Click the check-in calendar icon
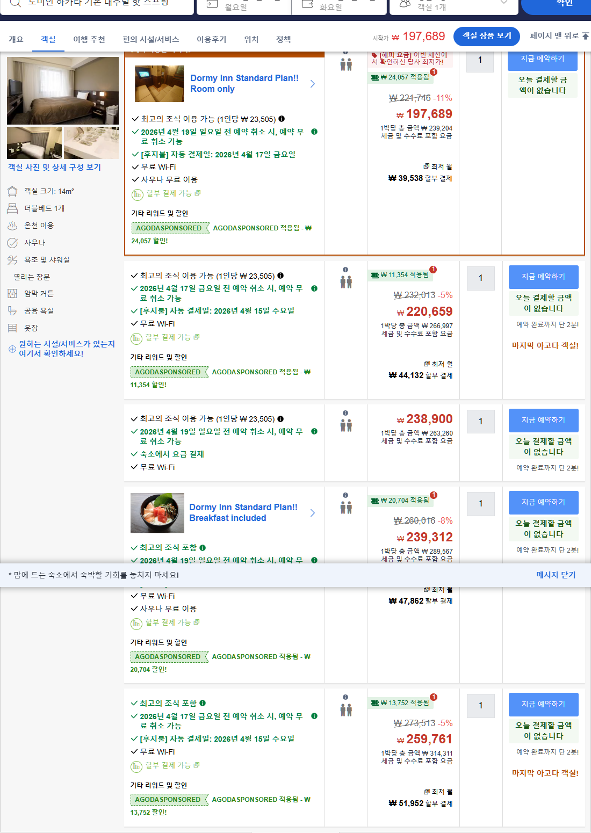The image size is (591, 833). (210, 3)
